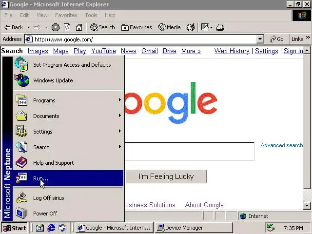
Task: Click the Search magnifier icon in Start menu
Action: coord(21,147)
